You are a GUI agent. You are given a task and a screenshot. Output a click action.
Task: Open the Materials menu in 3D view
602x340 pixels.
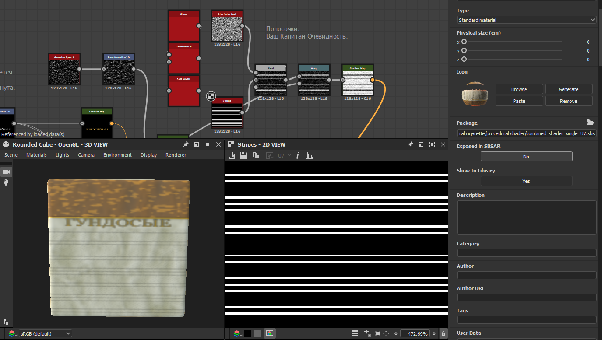coord(36,155)
